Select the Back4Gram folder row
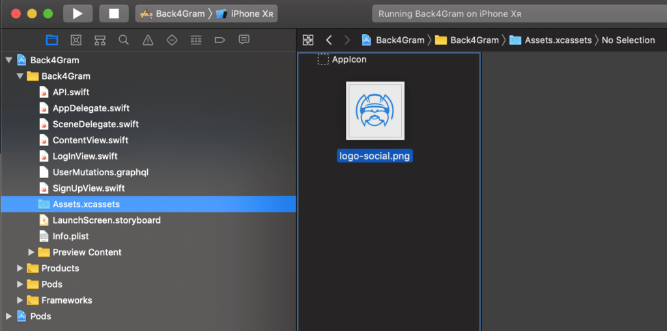Screen dimensions: 667x331 point(148,76)
